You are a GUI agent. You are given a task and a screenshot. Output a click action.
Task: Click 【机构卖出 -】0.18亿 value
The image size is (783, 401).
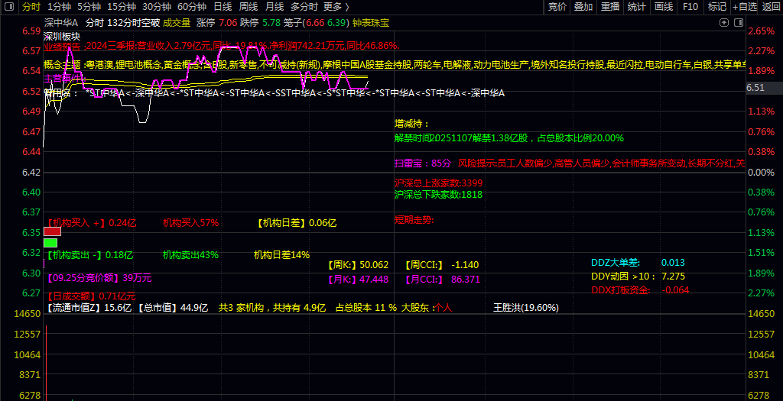tap(89, 255)
